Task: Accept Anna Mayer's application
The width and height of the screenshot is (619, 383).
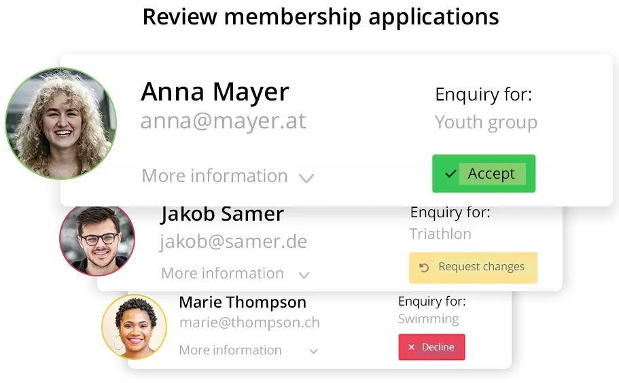Action: [x=484, y=174]
